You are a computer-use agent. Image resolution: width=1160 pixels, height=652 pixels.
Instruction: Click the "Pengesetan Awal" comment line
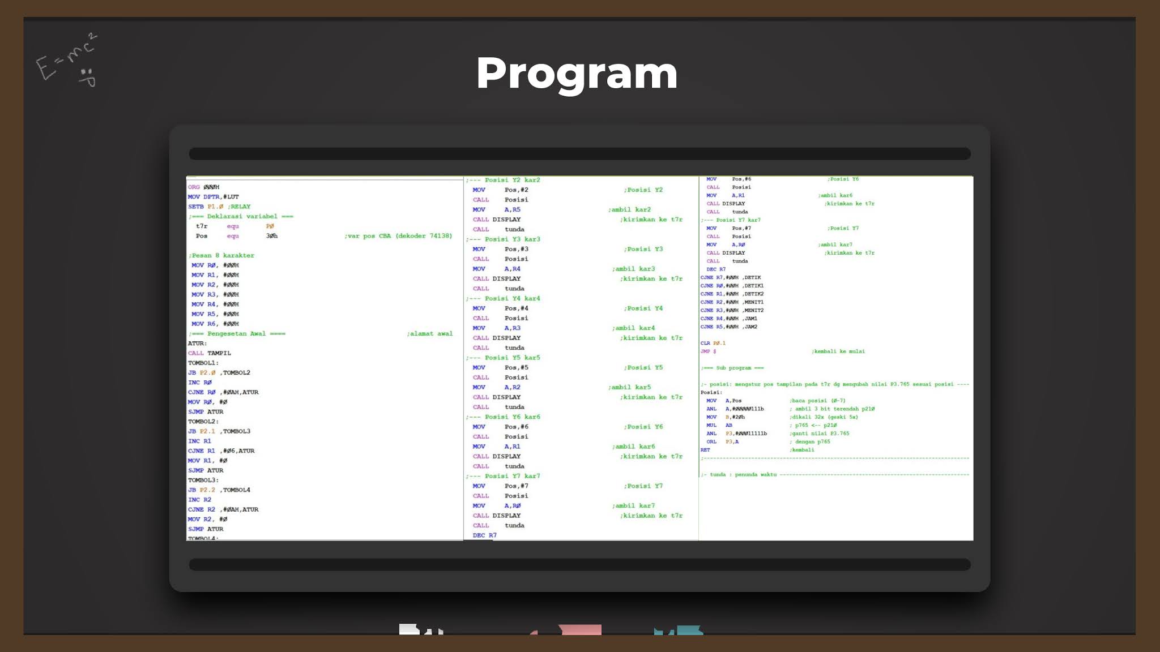[238, 333]
